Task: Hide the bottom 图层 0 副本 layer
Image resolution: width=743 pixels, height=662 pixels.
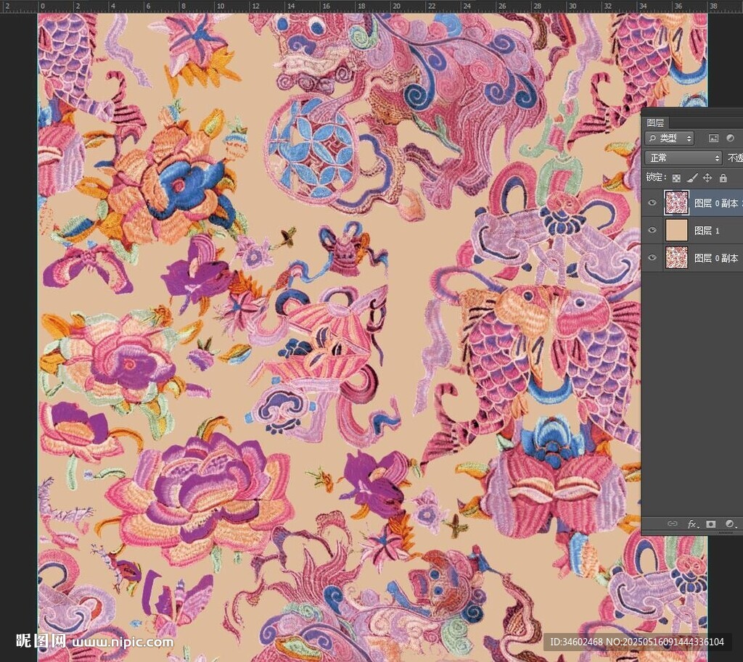Action: tap(652, 257)
